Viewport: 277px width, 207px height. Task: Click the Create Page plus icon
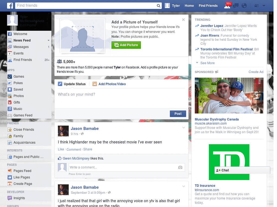point(10,184)
